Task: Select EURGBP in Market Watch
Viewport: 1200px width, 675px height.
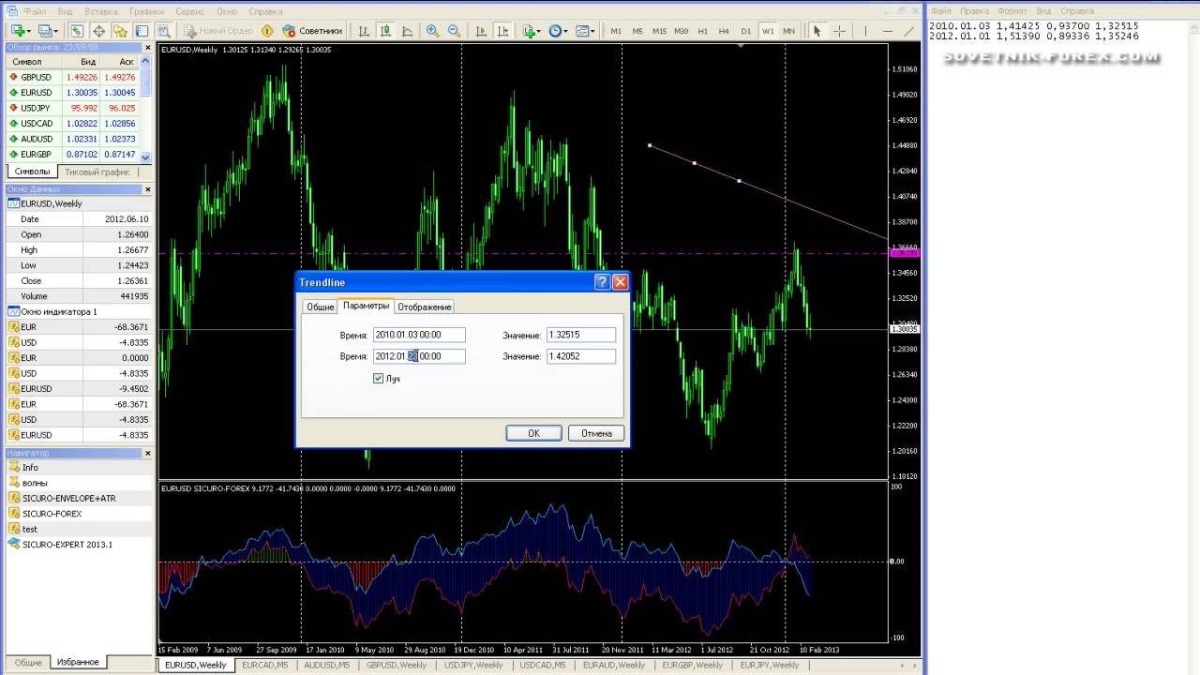Action: coord(73,155)
